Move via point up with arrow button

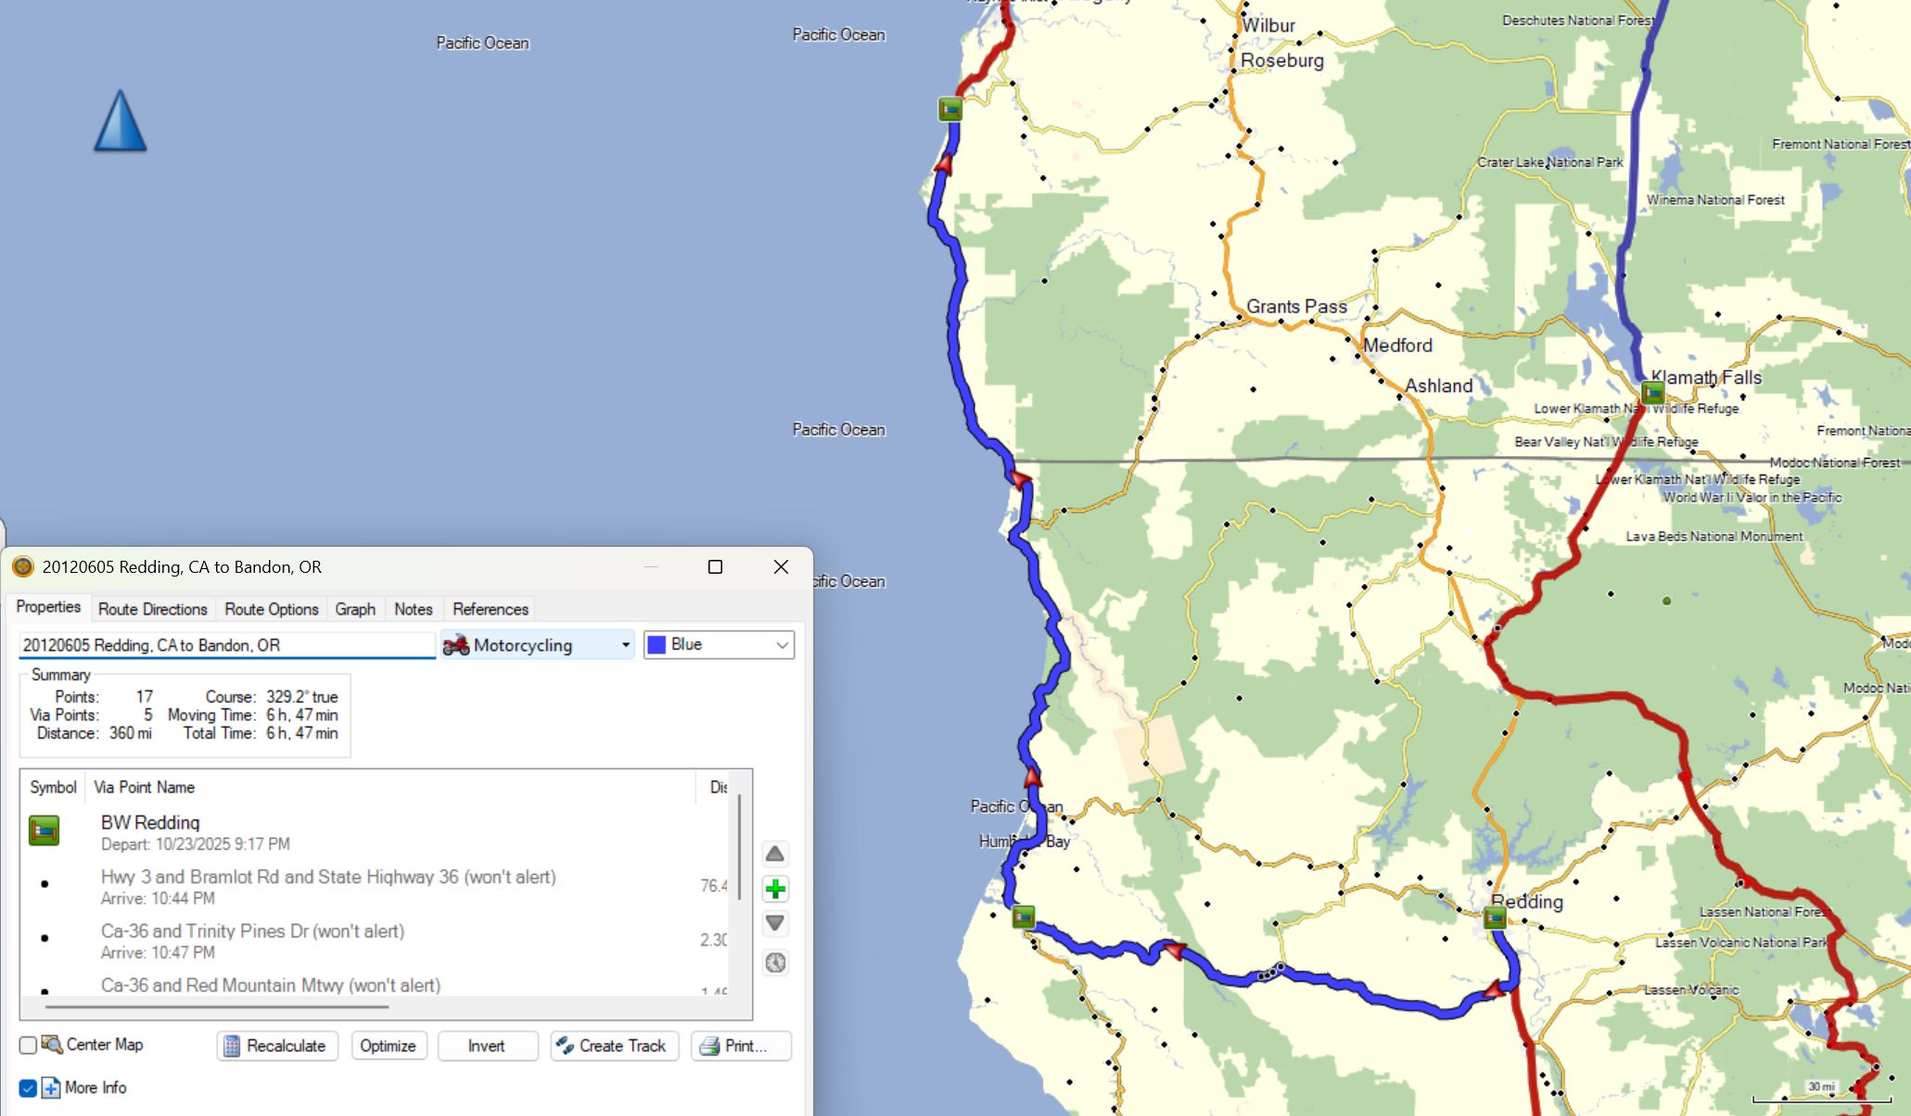coord(775,854)
